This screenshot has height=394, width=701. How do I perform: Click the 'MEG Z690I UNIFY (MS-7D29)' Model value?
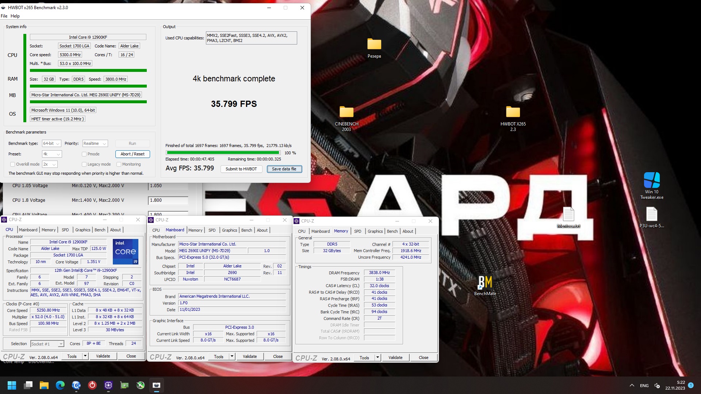click(212, 251)
